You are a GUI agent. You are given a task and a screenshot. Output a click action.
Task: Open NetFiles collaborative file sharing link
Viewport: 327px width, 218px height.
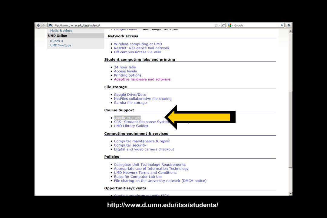pos(143,99)
